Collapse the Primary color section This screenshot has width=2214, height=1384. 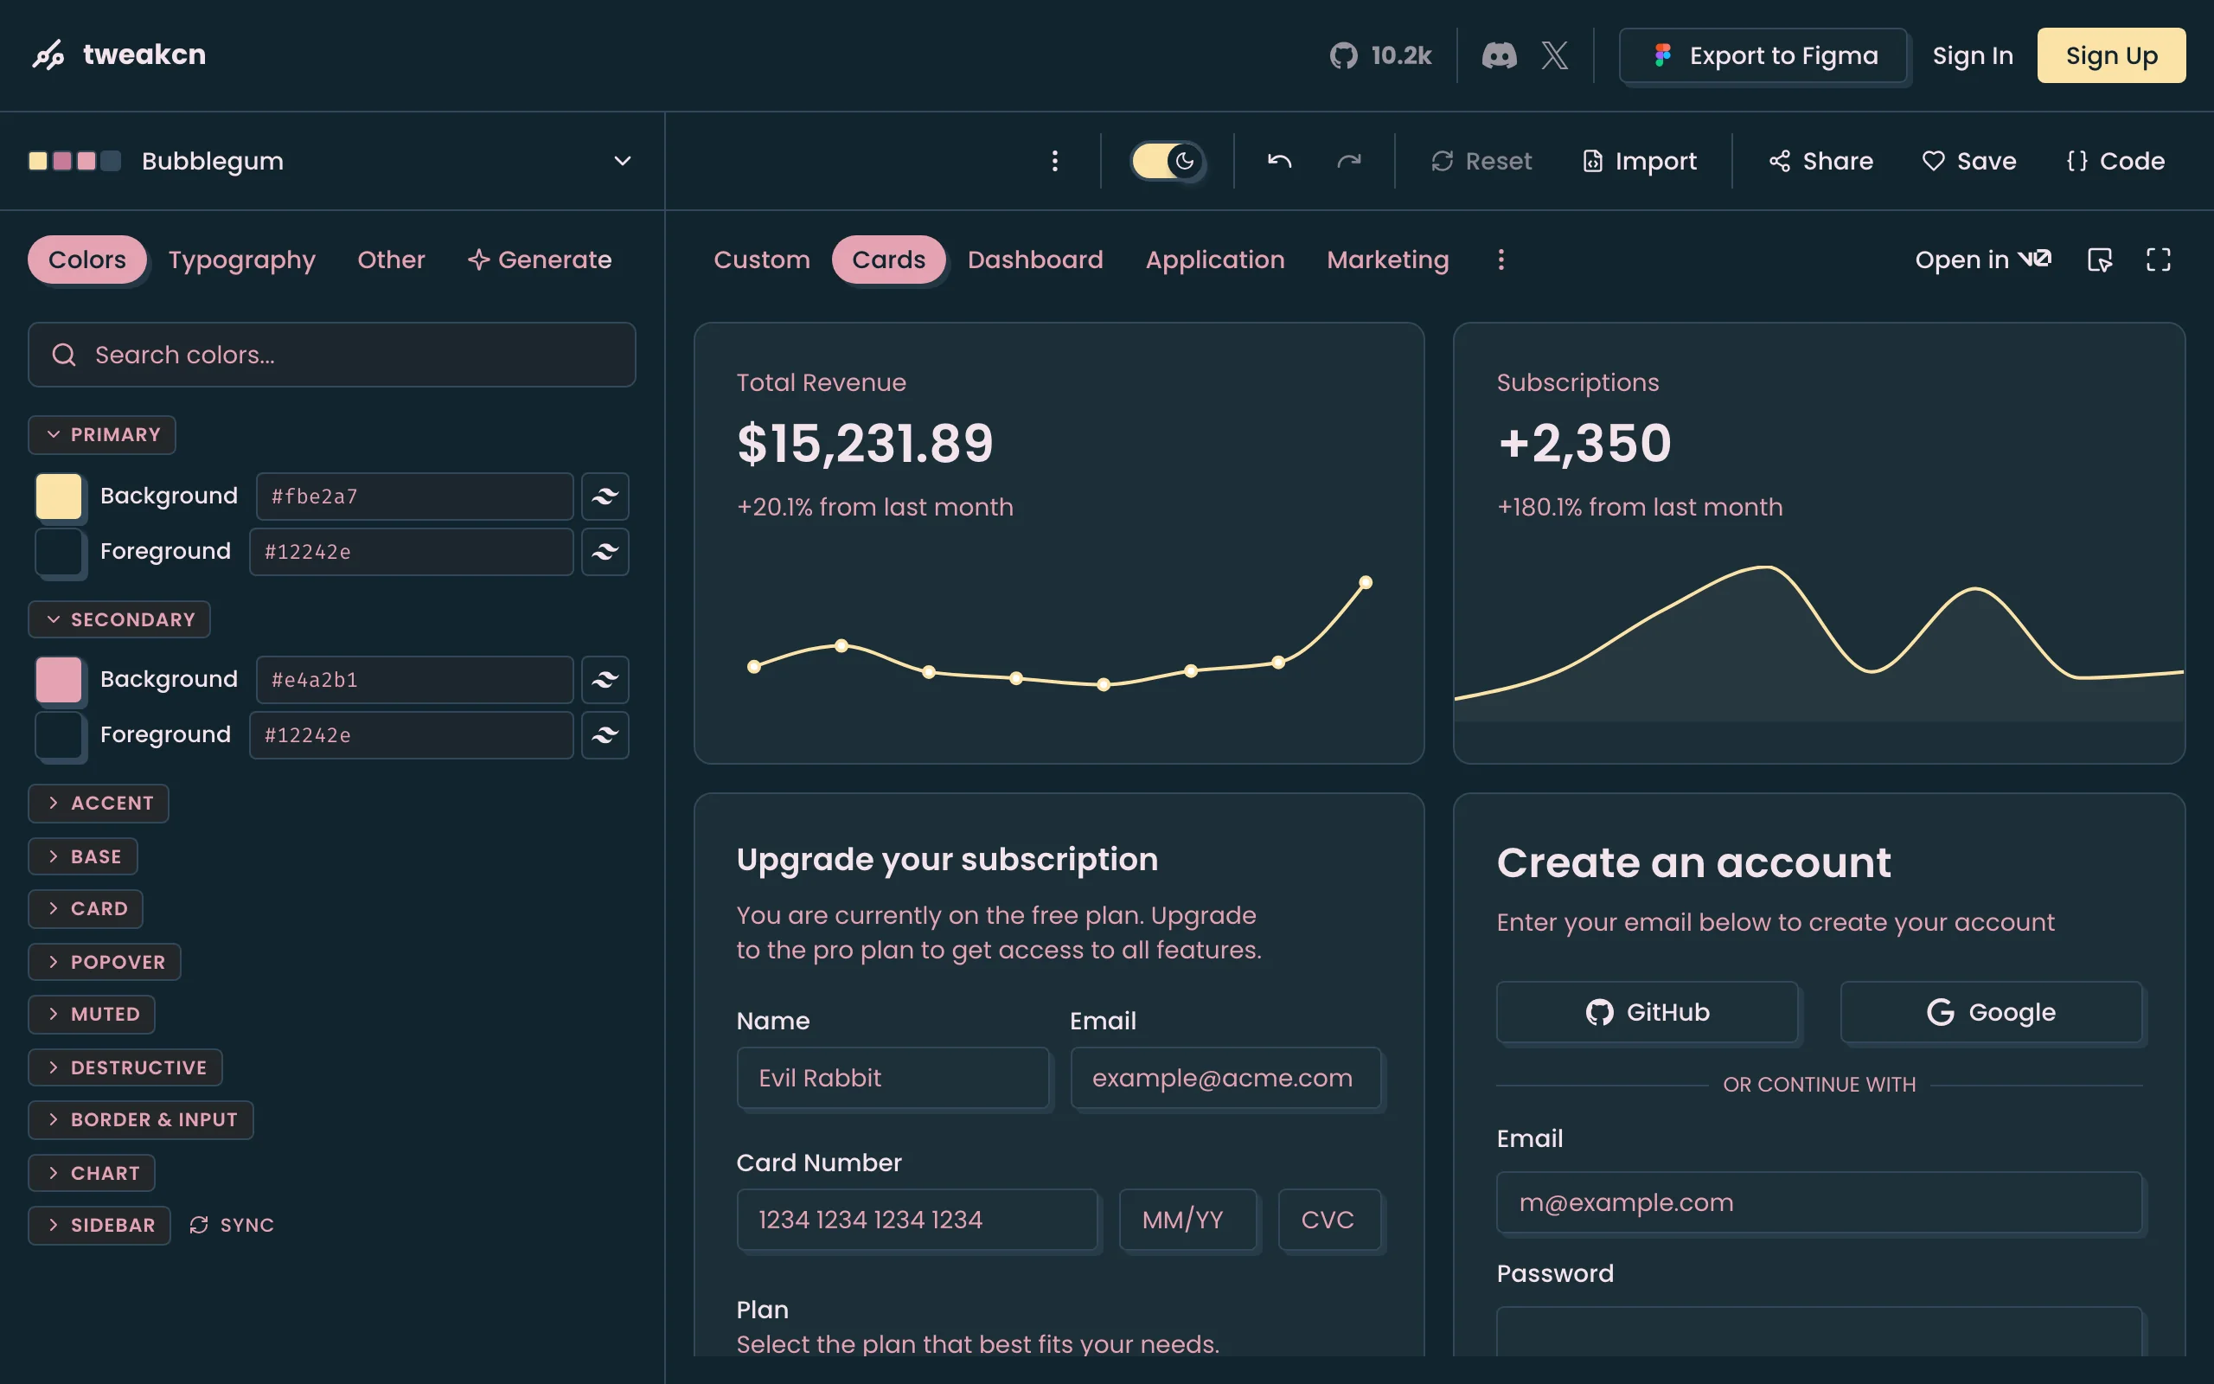pos(101,435)
